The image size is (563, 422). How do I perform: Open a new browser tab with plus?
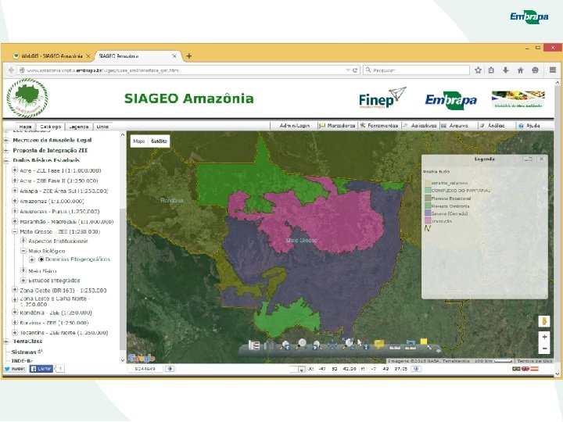[189, 56]
